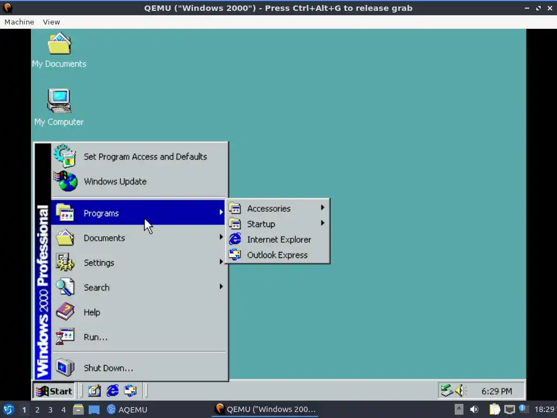
Task: Click the host panel tray expand arrow
Action: (x=459, y=409)
